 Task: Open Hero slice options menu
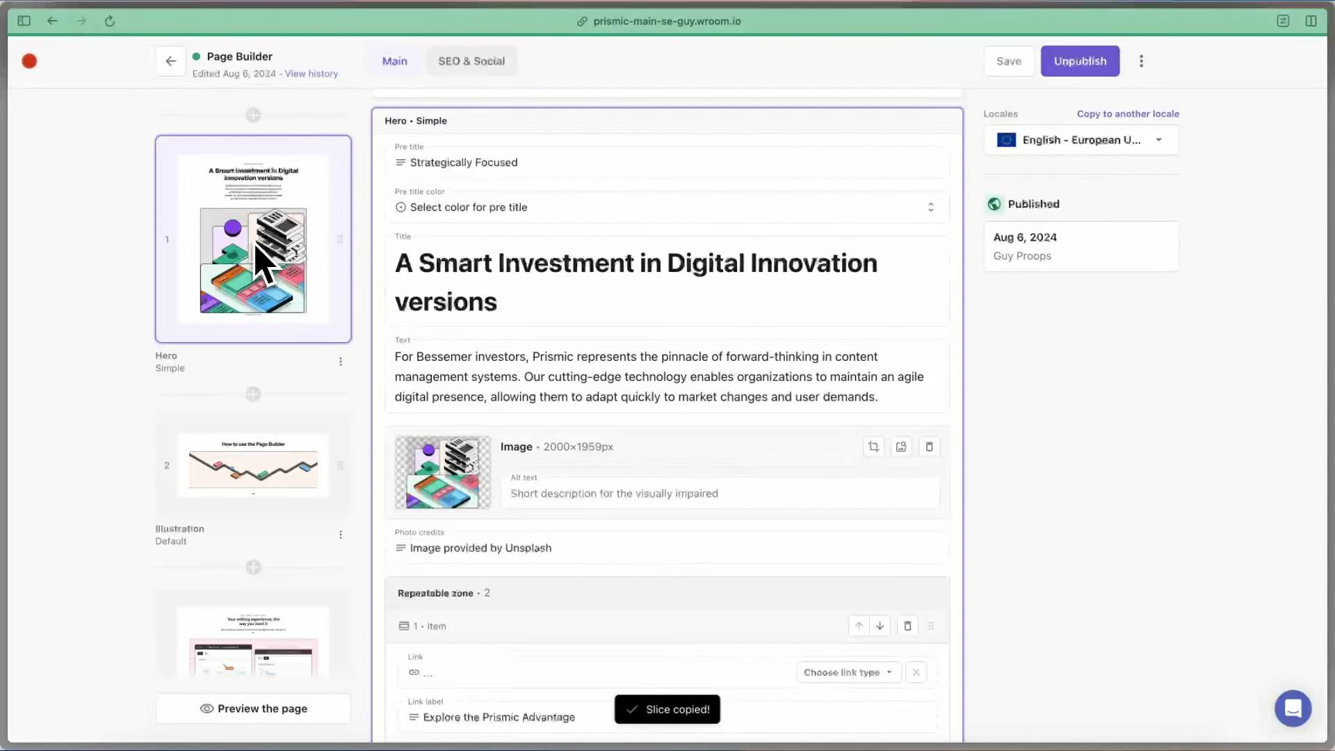(340, 362)
